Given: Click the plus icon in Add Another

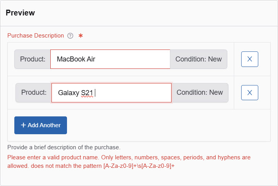Looking at the screenshot, I should (23, 125).
